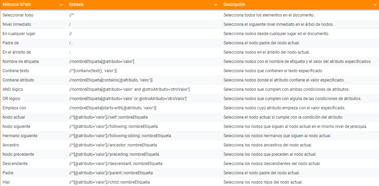The height and width of the screenshot is (186, 379).
Task: Click the Sintaxis column header text
Action: (x=76, y=5)
